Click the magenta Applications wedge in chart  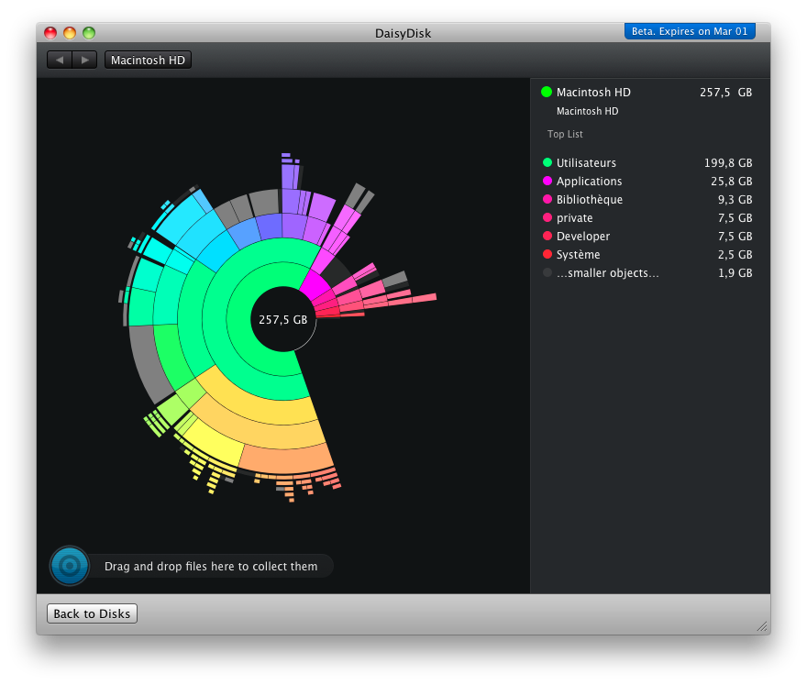(313, 285)
